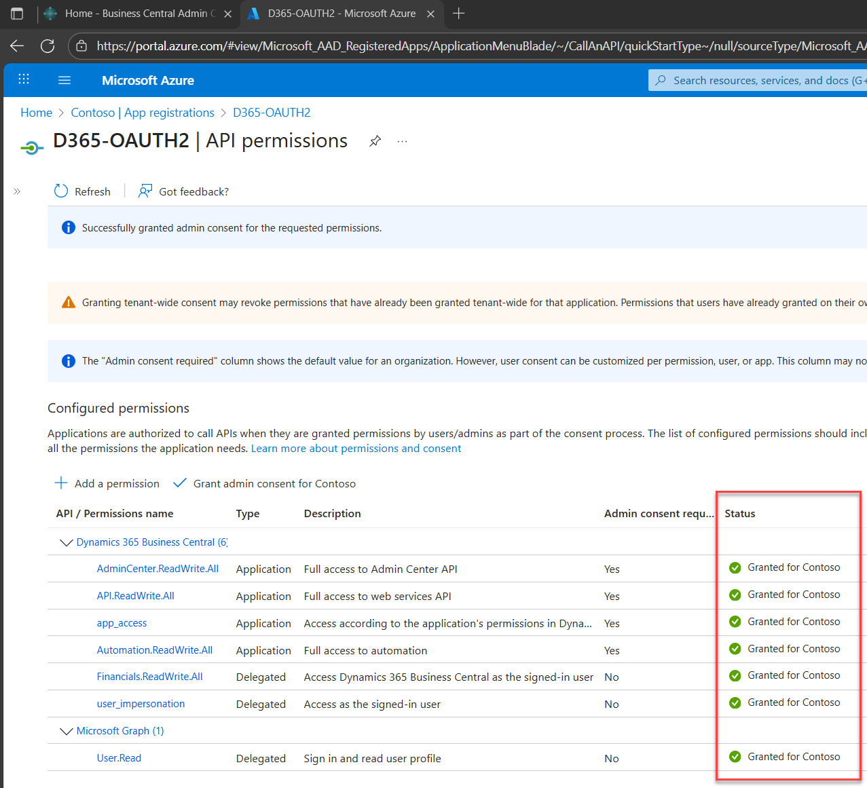Open Financials.ReadWrite.All permission
867x788 pixels.
coord(150,677)
